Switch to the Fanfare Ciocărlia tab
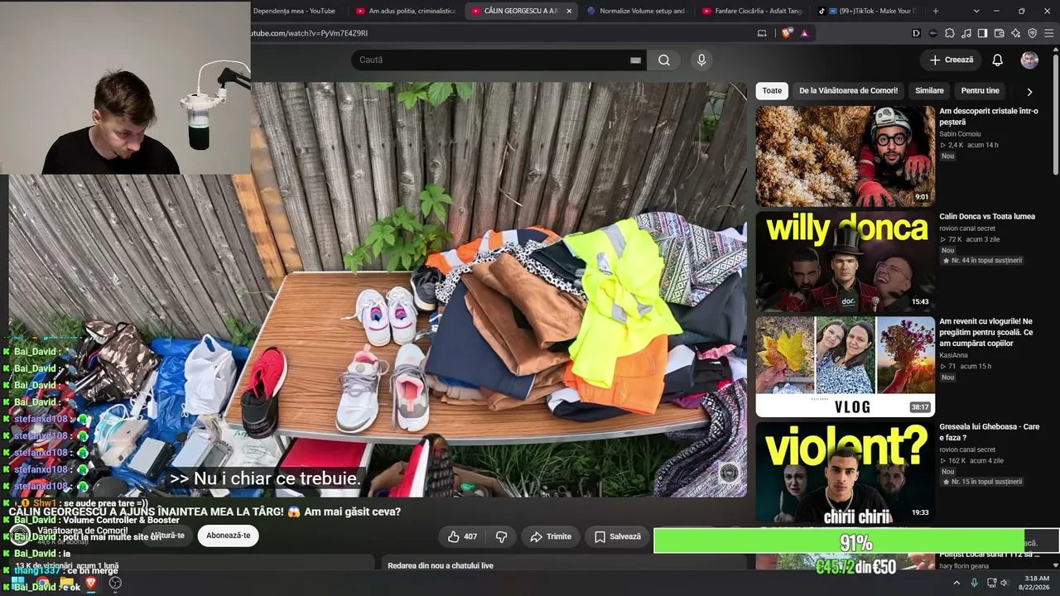 click(752, 11)
